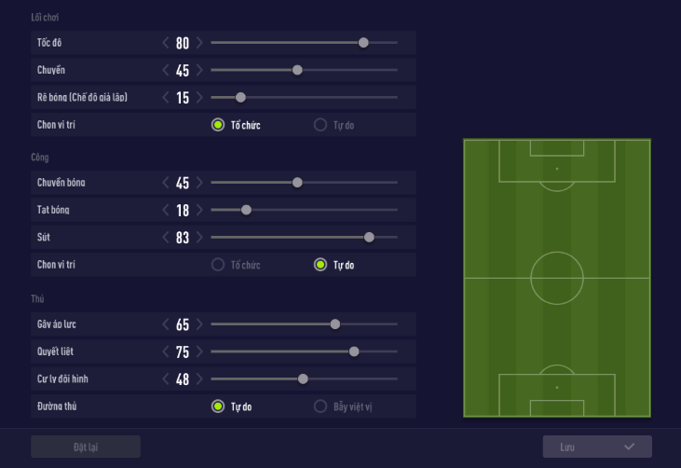Increase Cự ly đội hình with right arrow
Image resolution: width=681 pixels, height=468 pixels.
pyautogui.click(x=199, y=379)
